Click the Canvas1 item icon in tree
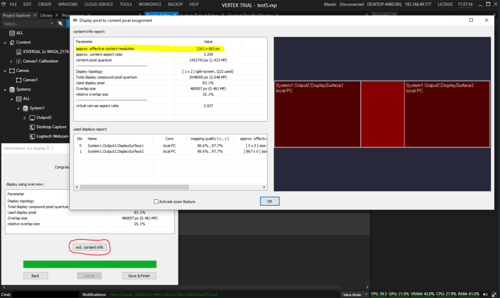The image size is (500, 298). pos(19,80)
